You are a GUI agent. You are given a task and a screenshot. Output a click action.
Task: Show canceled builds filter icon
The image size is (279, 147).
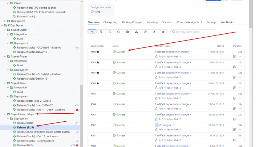coord(145,32)
